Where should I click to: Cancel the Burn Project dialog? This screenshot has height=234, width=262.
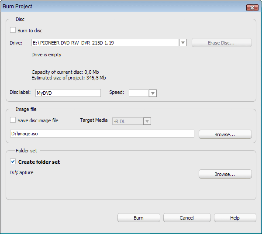[187, 218]
